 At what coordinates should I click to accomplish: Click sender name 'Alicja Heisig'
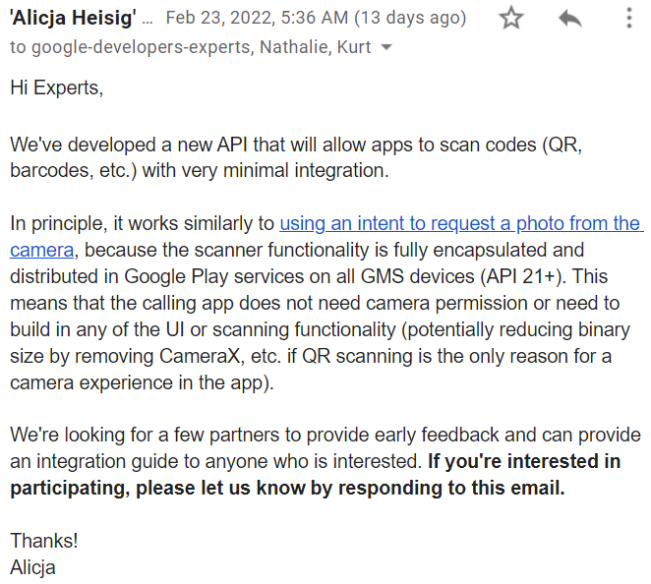pos(69,18)
